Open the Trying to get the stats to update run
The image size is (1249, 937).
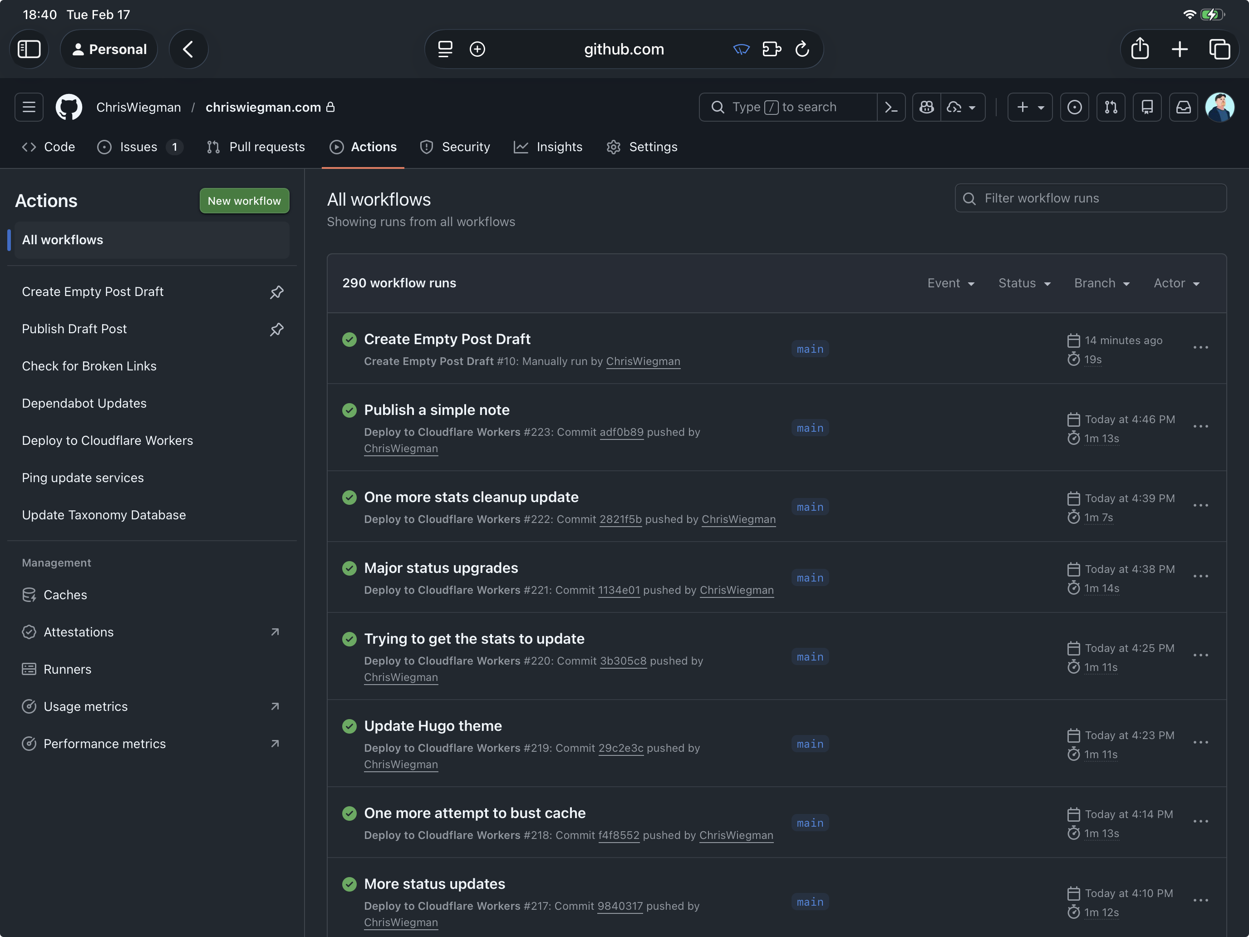pos(474,639)
